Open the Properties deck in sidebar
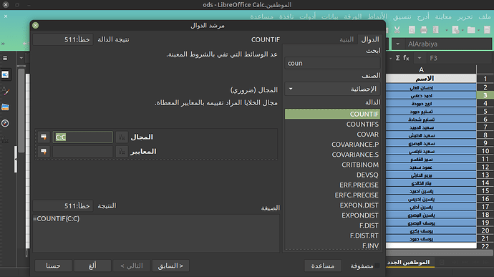Viewport: 494px width, 277px height. pyautogui.click(x=5, y=74)
